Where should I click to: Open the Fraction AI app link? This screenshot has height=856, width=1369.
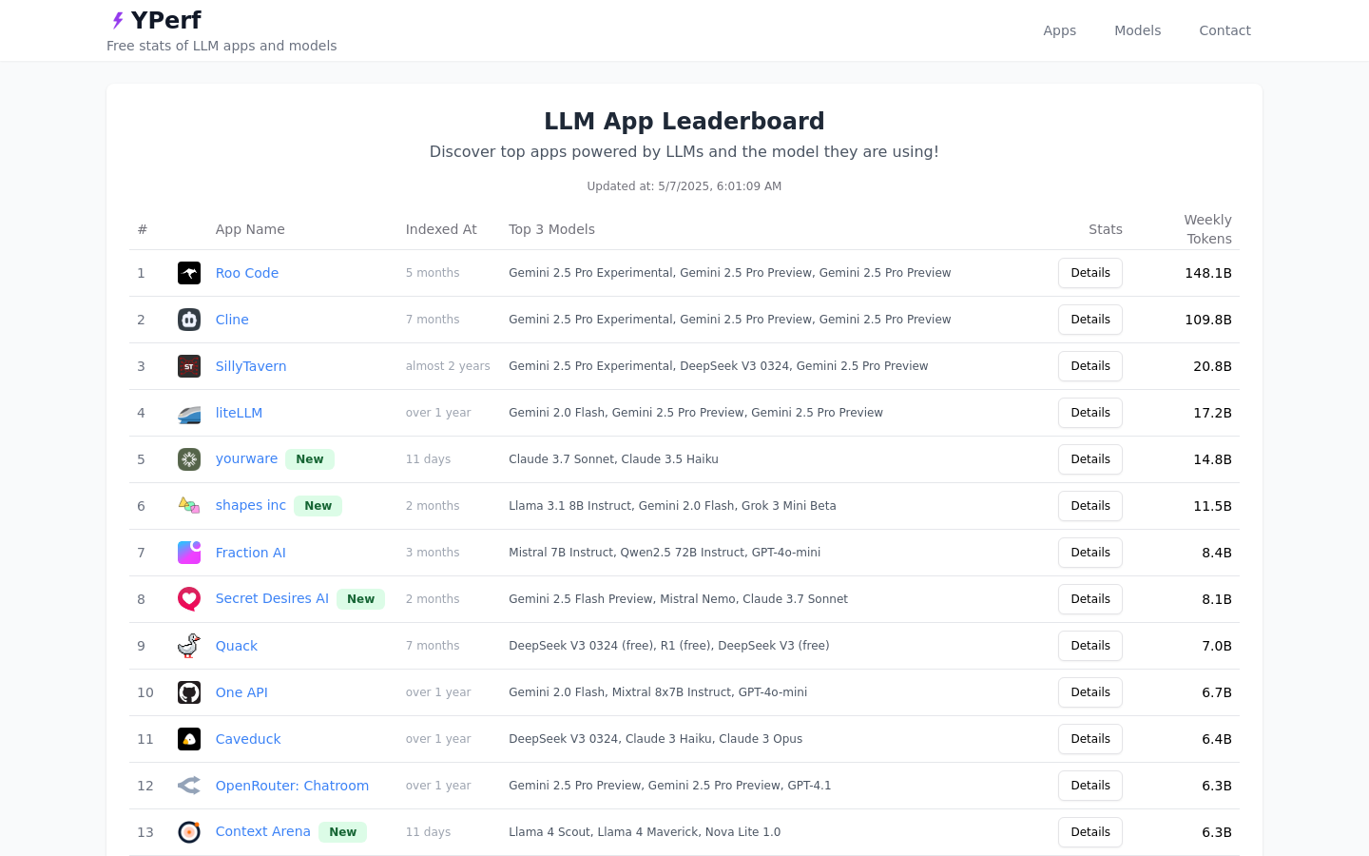pos(251,553)
